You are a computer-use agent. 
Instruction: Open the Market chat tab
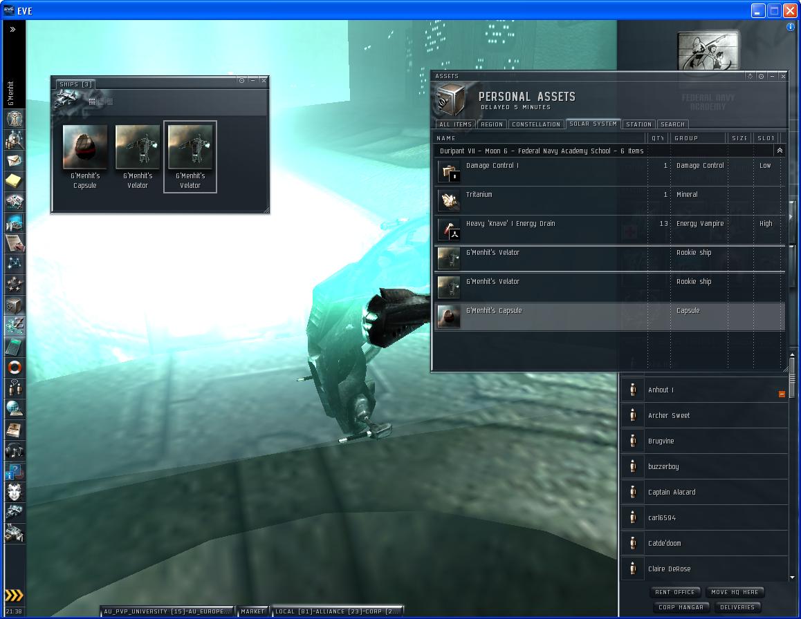(x=252, y=611)
